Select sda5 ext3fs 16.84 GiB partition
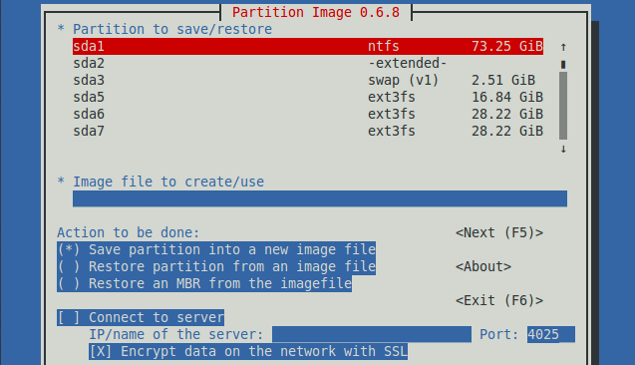The image size is (635, 365). [308, 97]
